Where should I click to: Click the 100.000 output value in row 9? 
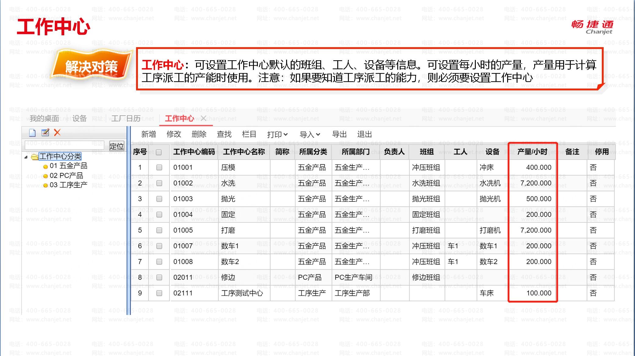click(x=539, y=293)
